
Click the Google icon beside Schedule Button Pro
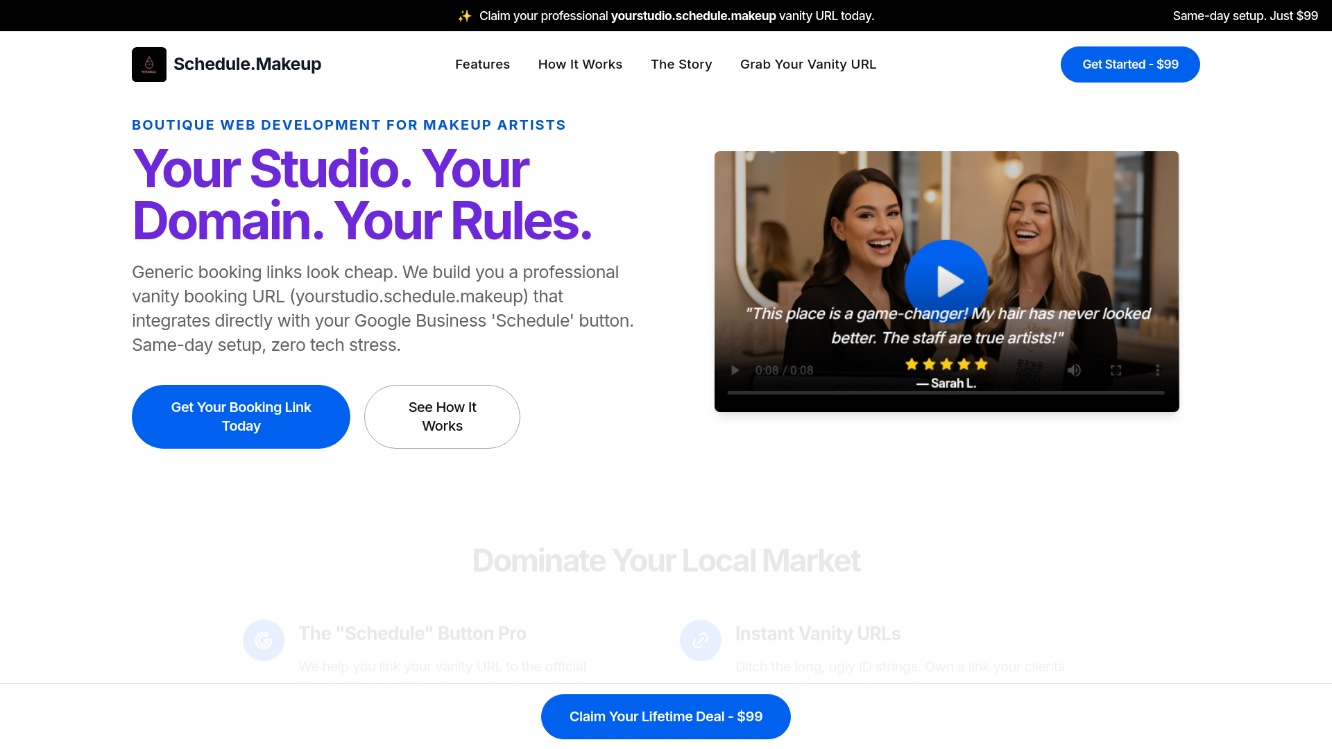click(264, 640)
